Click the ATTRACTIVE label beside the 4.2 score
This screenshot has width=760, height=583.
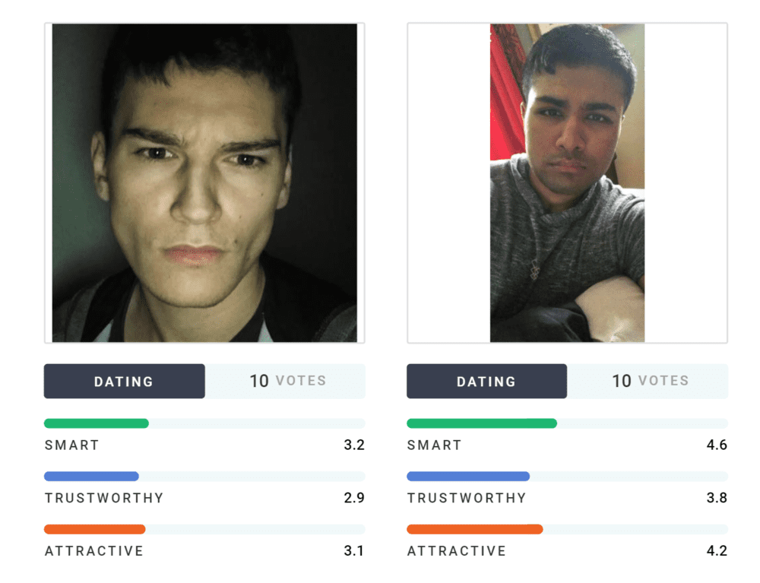tap(457, 551)
